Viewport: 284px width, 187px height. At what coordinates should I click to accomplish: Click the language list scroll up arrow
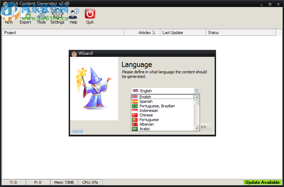coord(196,98)
